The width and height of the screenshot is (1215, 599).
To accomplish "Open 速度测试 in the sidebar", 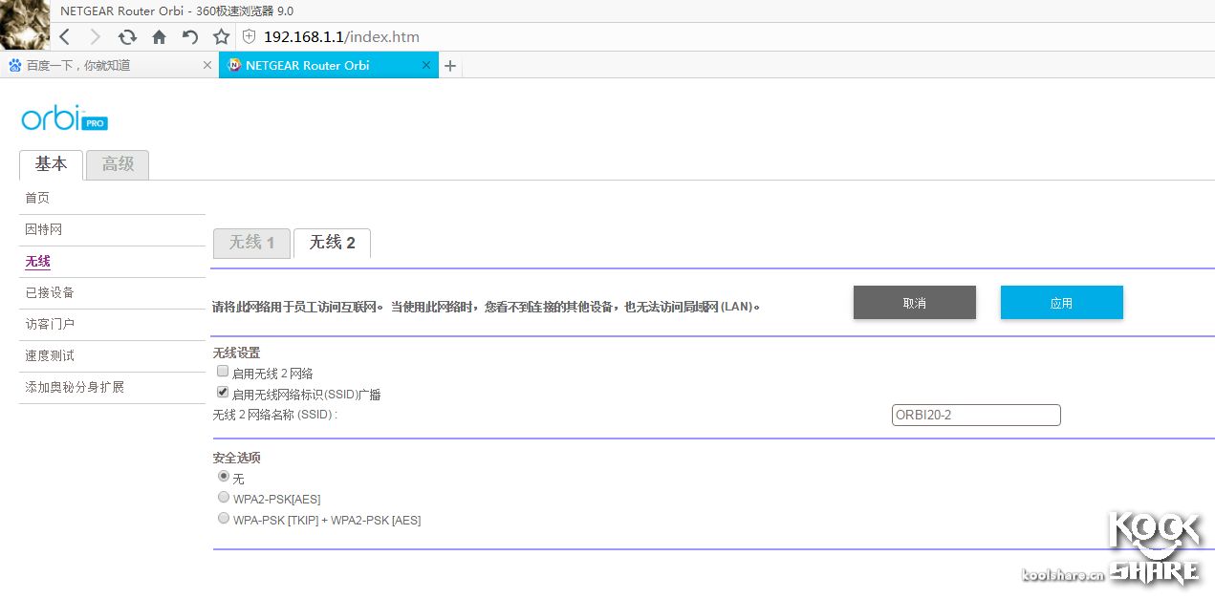I will (50, 355).
